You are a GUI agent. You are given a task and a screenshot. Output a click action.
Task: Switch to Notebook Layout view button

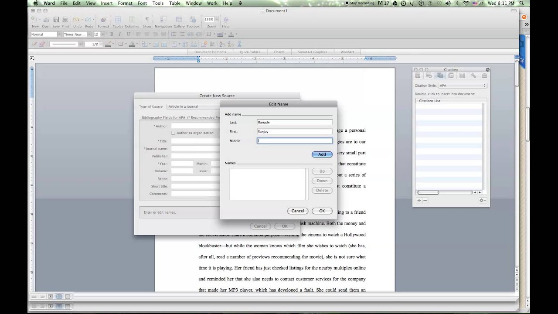(67, 297)
